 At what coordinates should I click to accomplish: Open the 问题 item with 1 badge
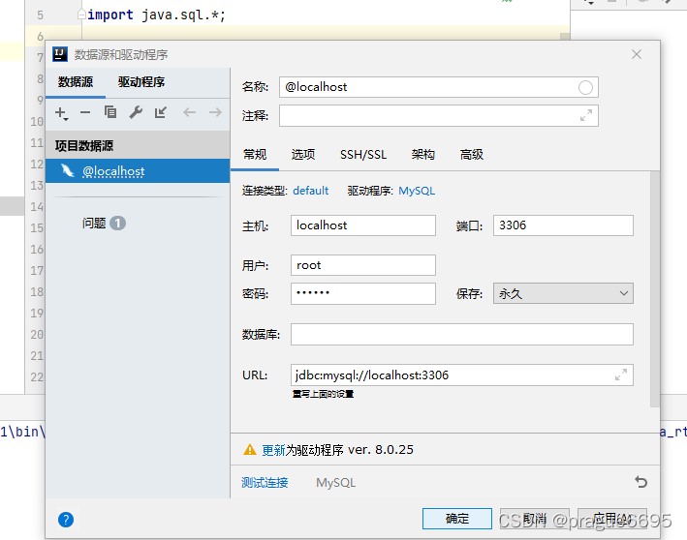104,224
